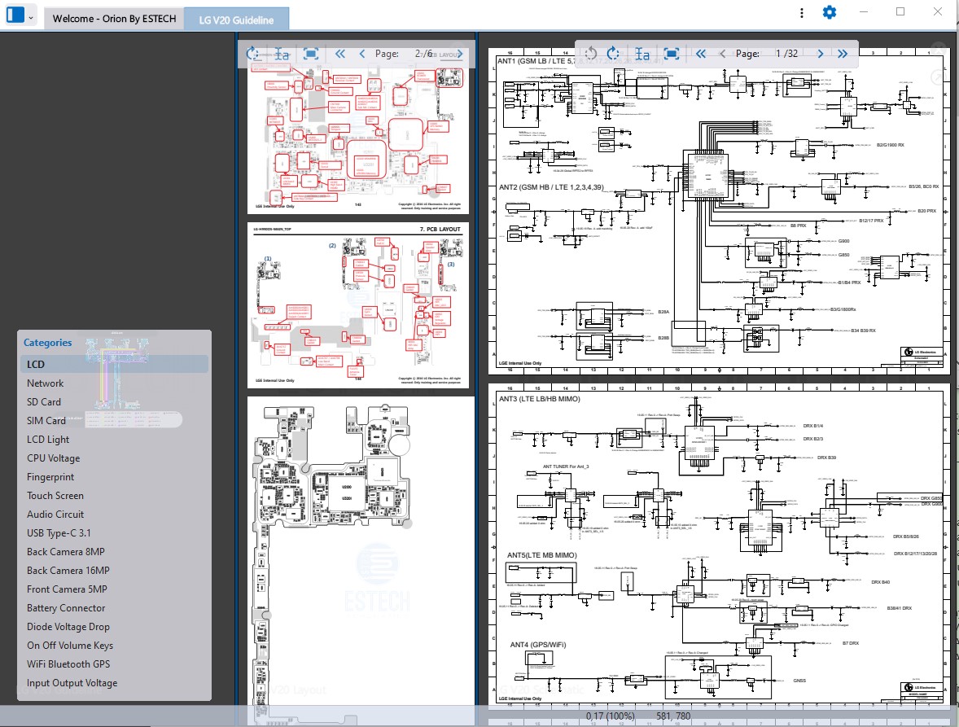Screen dimensions: 959x727
Task: Select the WiFi Bluetooth GPS category
Action: click(x=114, y=664)
